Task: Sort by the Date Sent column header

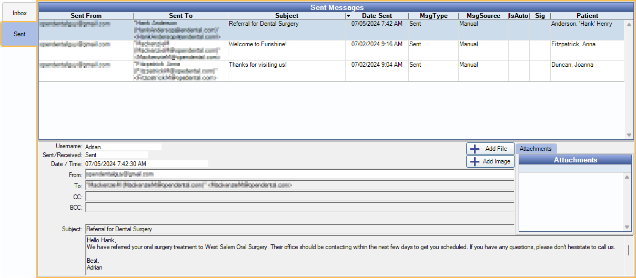Action: click(377, 16)
